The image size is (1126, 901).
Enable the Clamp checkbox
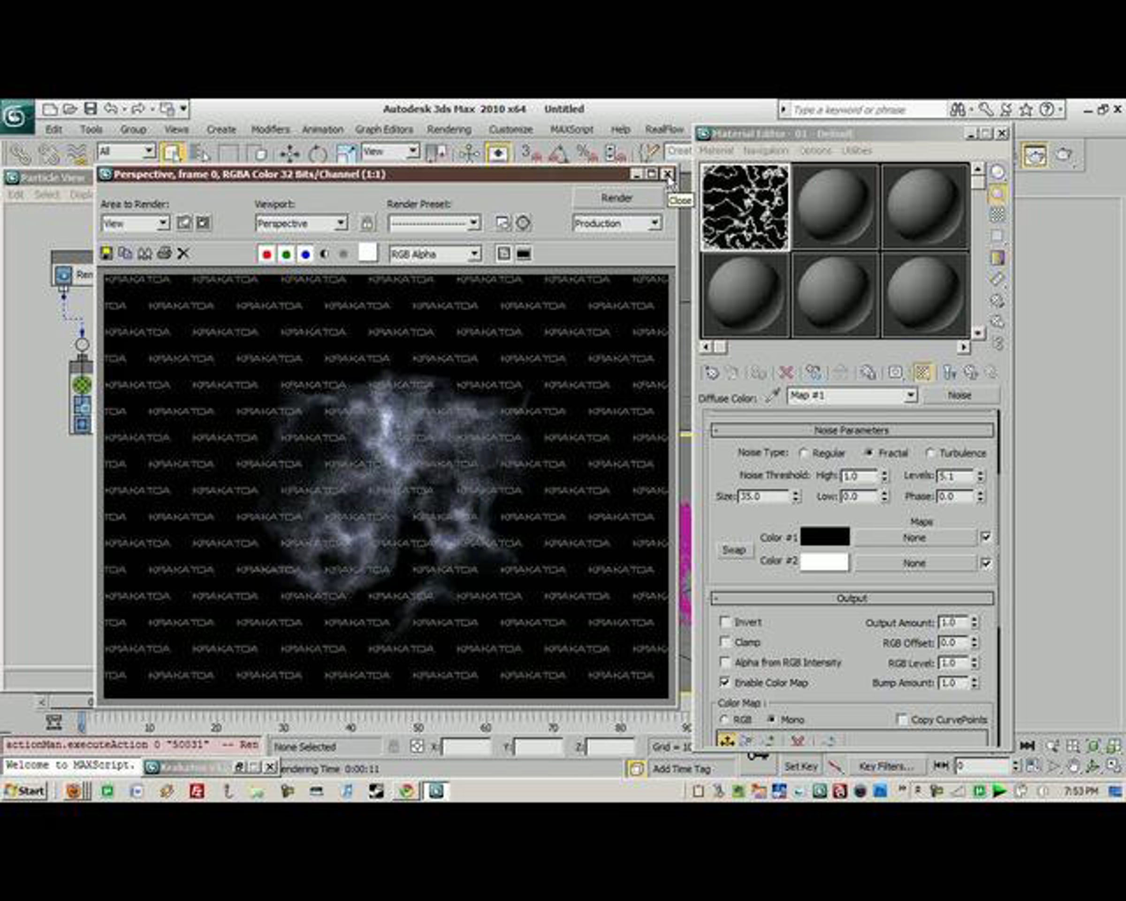coord(725,642)
